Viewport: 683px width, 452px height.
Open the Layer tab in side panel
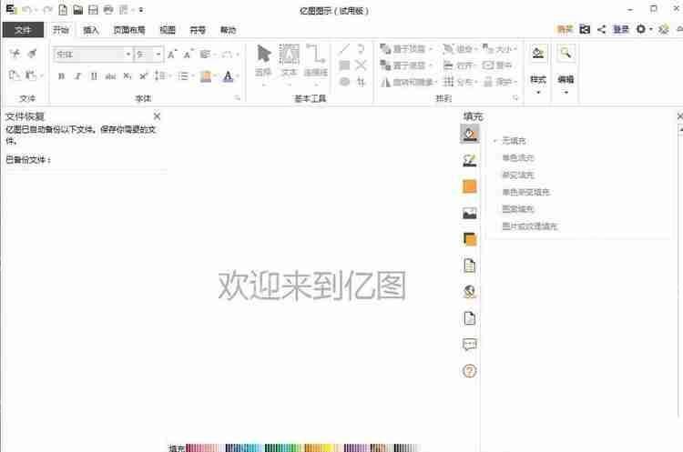tap(470, 239)
